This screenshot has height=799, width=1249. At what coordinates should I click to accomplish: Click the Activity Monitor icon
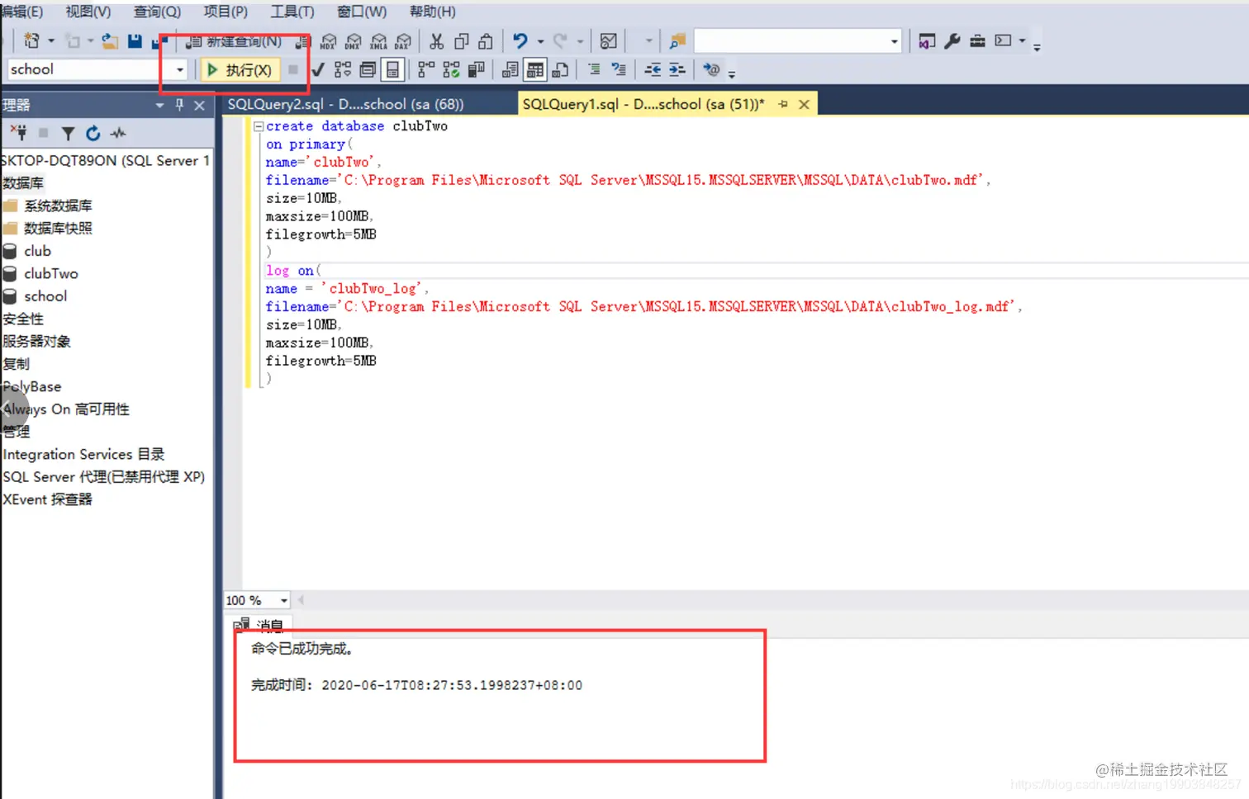[609, 41]
